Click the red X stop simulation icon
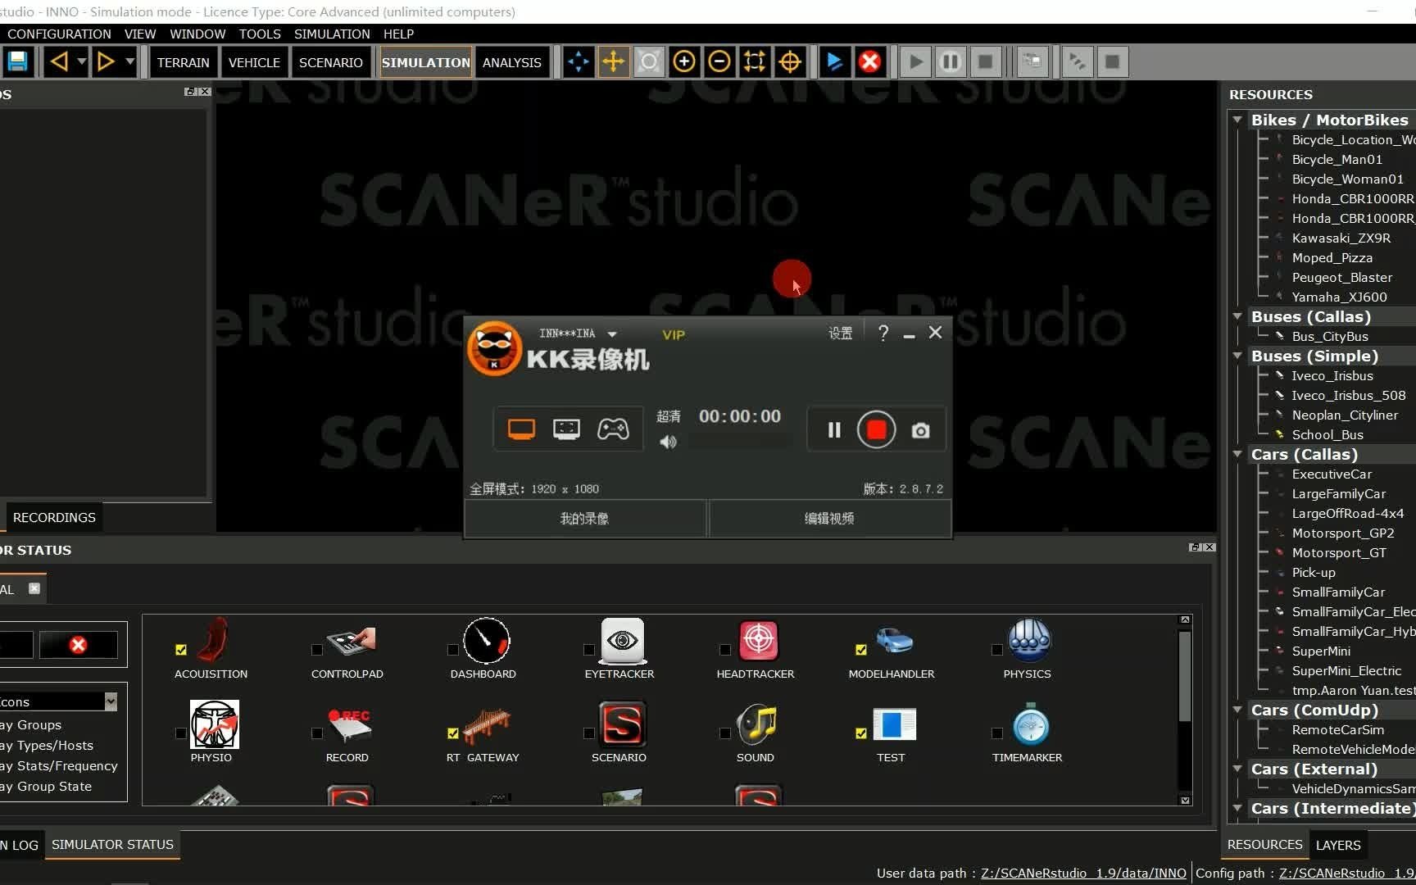The width and height of the screenshot is (1416, 885). pyautogui.click(x=870, y=61)
